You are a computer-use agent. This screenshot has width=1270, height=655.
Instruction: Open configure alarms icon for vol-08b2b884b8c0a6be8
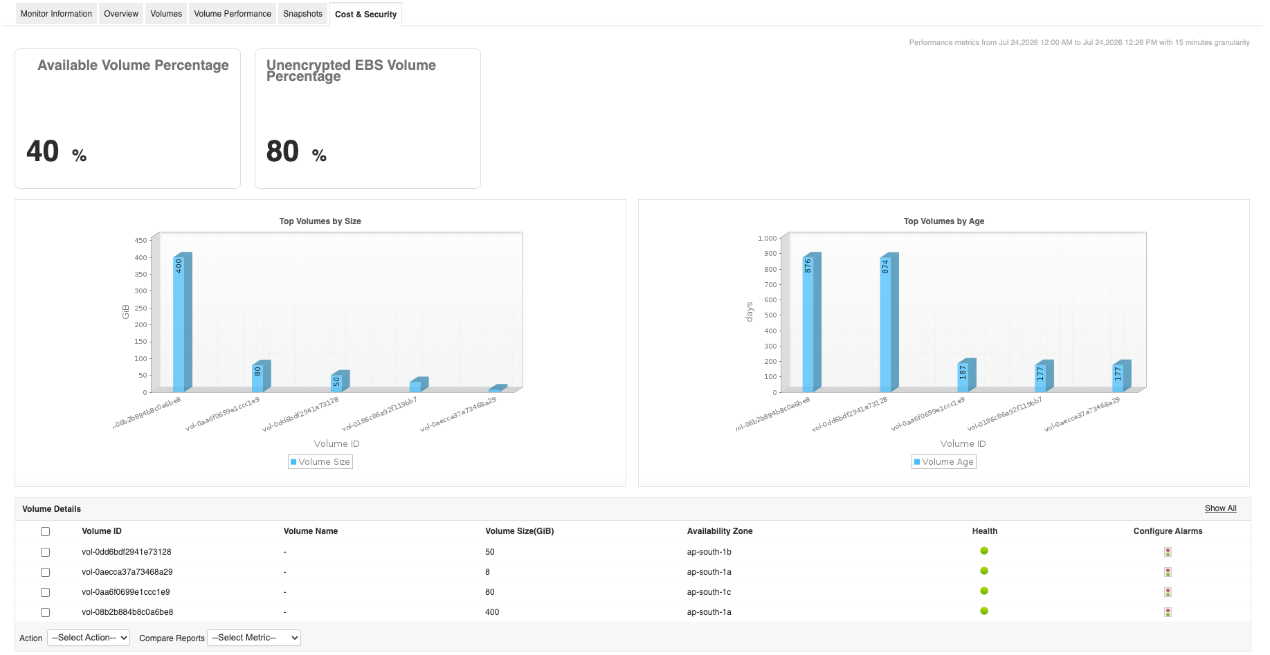[1168, 612]
